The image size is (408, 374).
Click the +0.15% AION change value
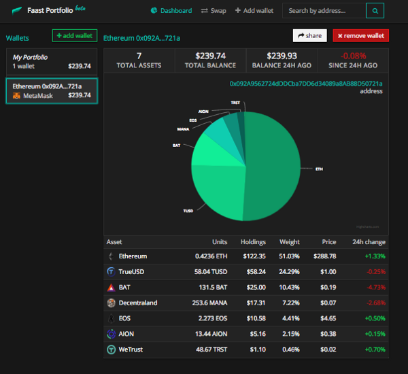tap(375, 334)
